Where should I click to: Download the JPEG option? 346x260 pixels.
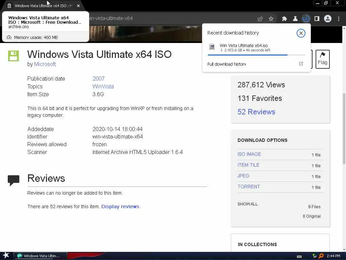243,176
